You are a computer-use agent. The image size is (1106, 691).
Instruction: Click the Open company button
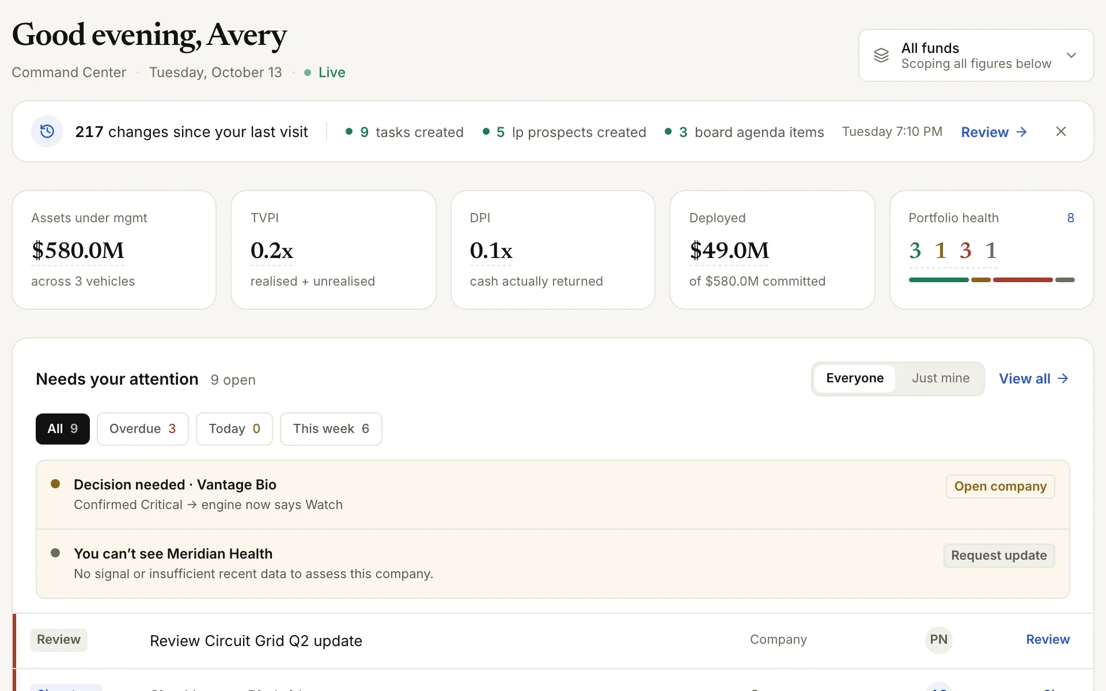(1001, 487)
